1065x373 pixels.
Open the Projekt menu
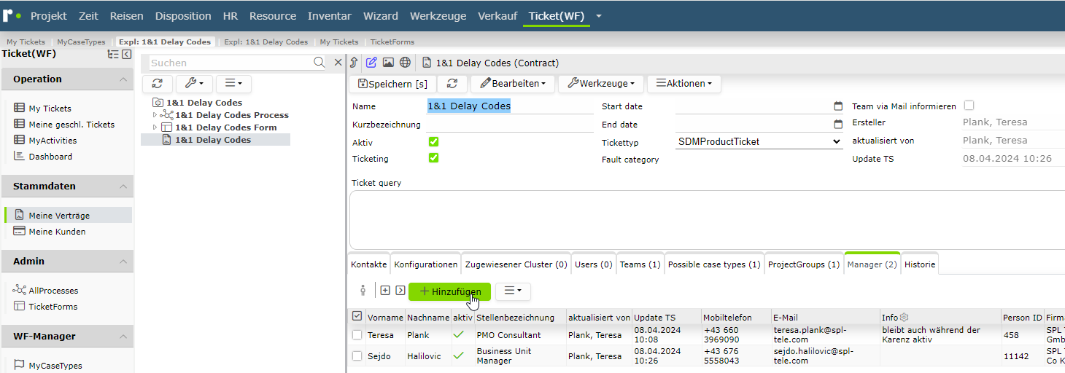49,16
